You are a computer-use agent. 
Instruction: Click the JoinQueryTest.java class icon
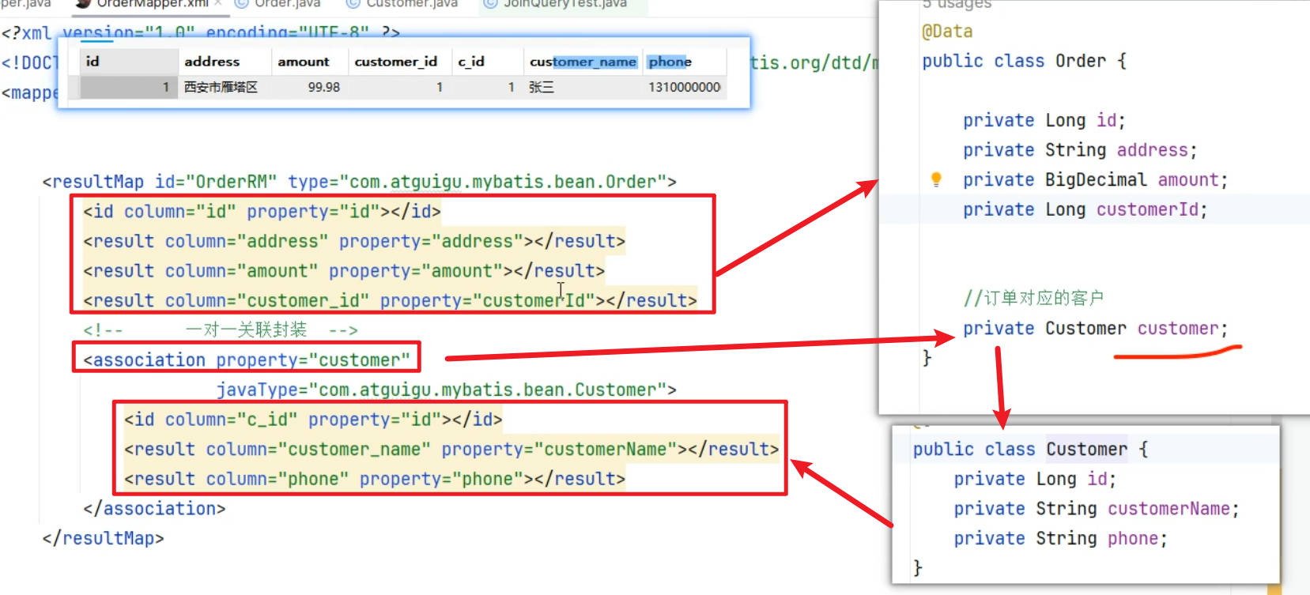tap(490, 3)
